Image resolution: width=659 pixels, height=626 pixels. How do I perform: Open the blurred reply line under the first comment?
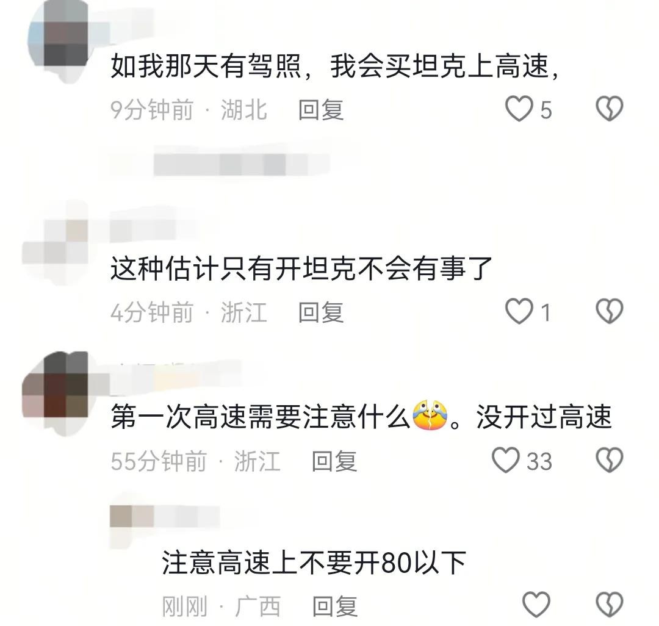(242, 165)
